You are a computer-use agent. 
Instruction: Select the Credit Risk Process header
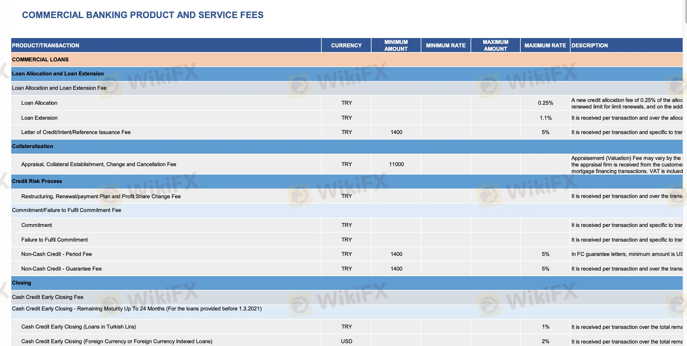click(37, 181)
